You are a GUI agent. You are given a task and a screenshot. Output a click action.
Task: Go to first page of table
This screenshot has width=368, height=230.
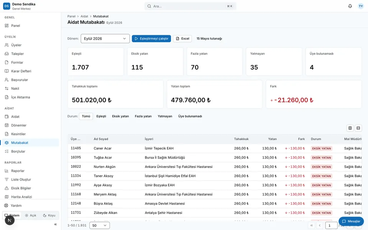tap(311, 225)
